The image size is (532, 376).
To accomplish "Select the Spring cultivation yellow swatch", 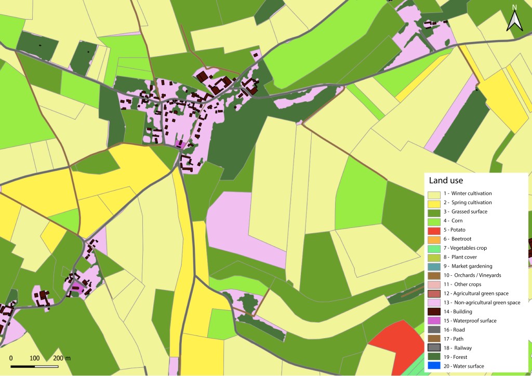I will [x=434, y=203].
